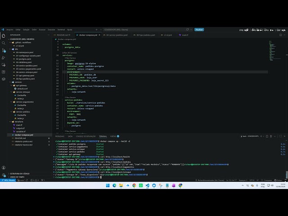Open Visual Studio Code from the taskbar
This screenshot has width=288, height=216.
tap(147, 185)
